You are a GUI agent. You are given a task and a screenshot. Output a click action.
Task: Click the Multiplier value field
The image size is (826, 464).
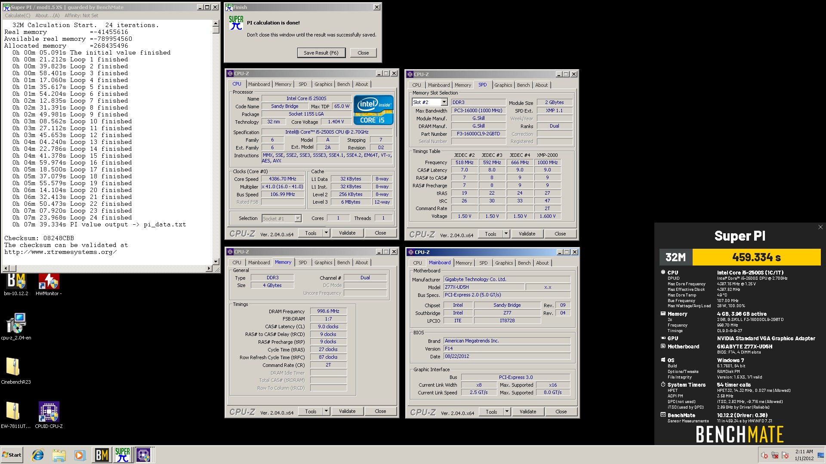click(283, 187)
